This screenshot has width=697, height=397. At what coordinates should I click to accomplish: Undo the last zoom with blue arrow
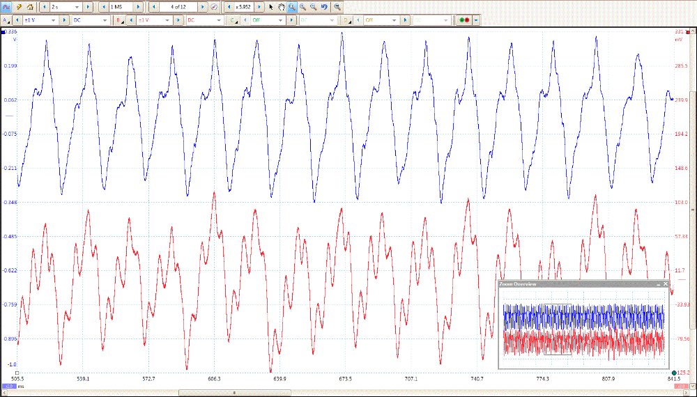tap(325, 6)
